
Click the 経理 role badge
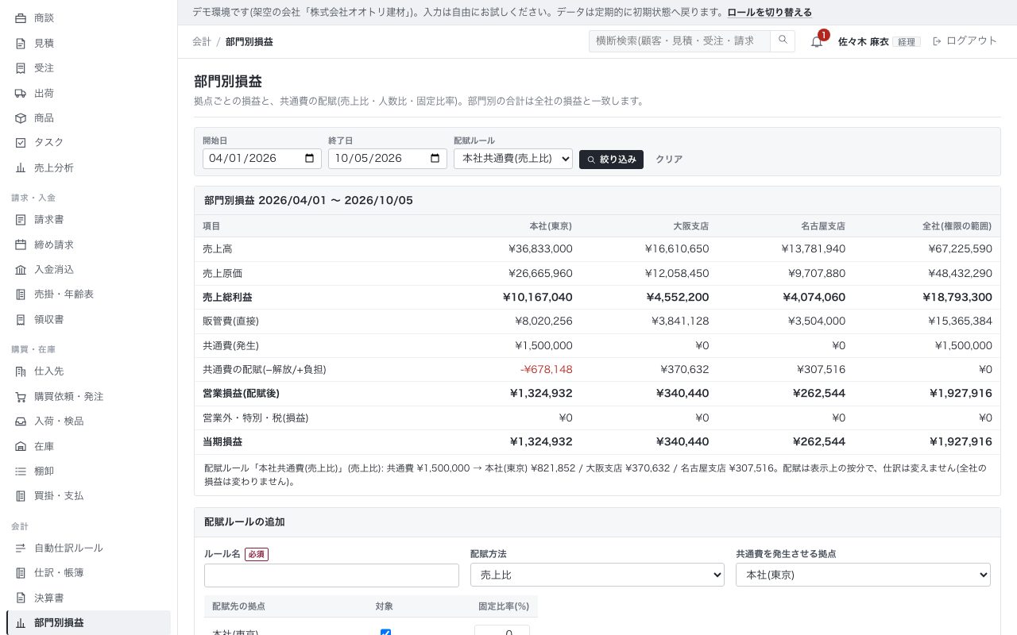click(x=907, y=41)
